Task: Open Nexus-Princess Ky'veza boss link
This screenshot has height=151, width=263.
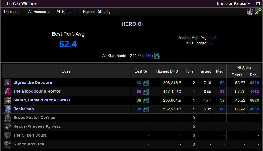Action: click(x=37, y=126)
